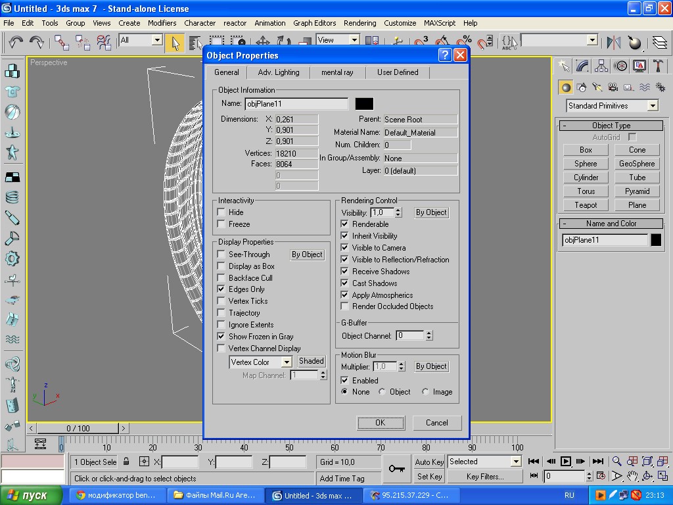Open the Motion panel tab icon
Screen dimensions: 673x505
(620, 66)
